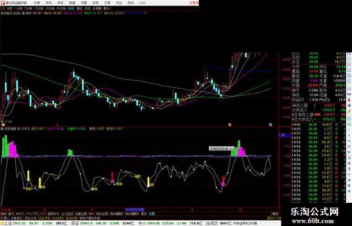Open the 市场 menu
The height and width of the screenshot is (226, 352).
tap(48, 3)
